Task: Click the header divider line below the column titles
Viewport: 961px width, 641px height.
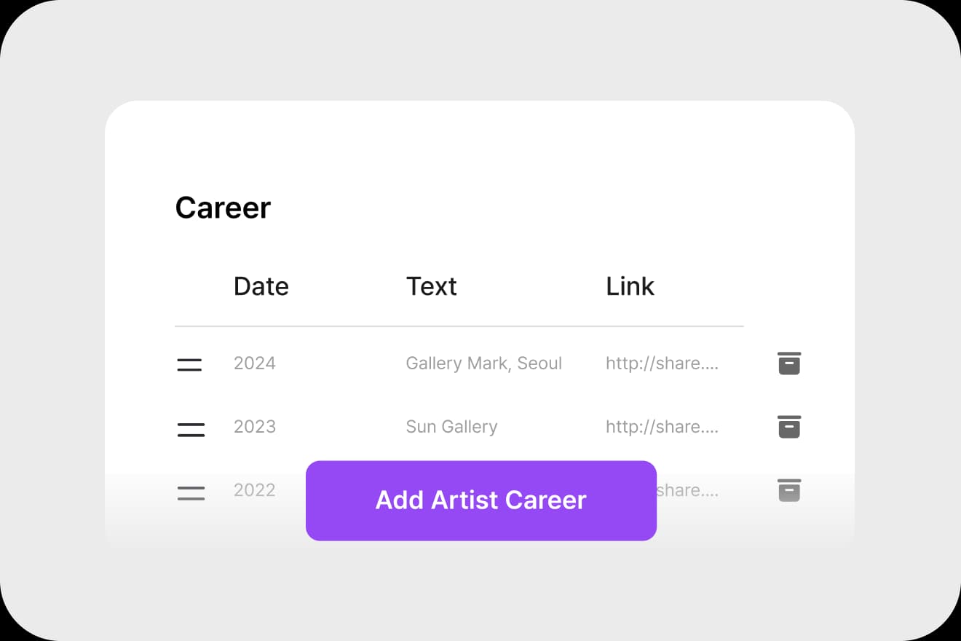Action: coord(459,326)
